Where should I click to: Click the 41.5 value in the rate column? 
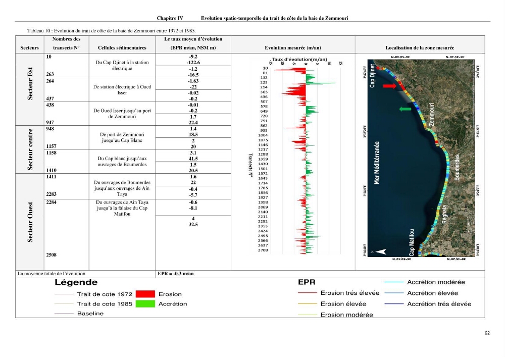(193, 159)
